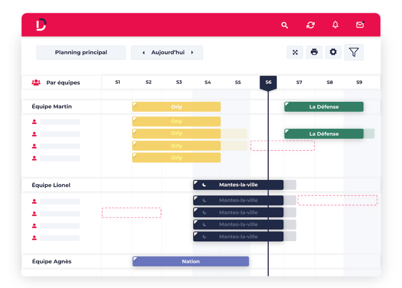The image size is (402, 288).
Task: Enter fullscreen with the expand arrows icon
Action: pos(295,52)
